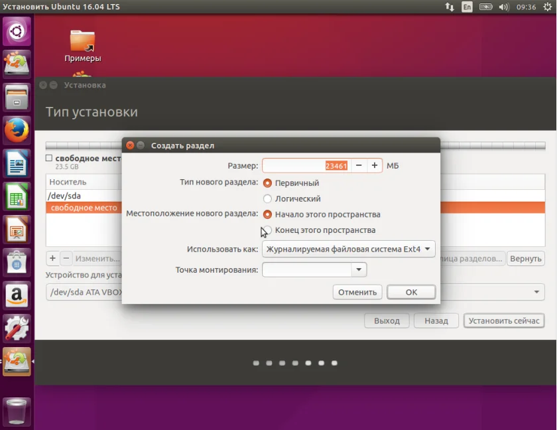Open the Files manager dock icon
Viewport: 557px width, 430px height.
(17, 98)
